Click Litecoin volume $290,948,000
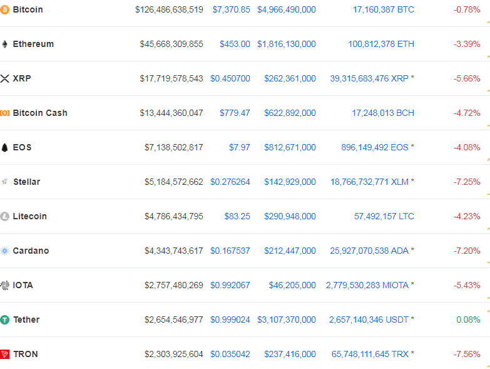 [290, 216]
